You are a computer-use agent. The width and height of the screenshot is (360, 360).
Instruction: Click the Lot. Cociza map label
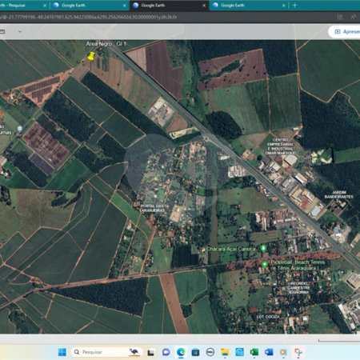point(268,317)
